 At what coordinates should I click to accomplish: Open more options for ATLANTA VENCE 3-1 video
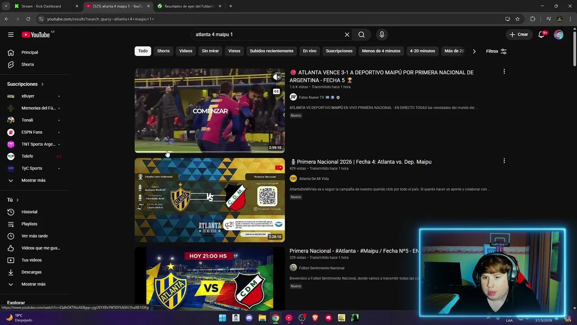pyautogui.click(x=504, y=71)
